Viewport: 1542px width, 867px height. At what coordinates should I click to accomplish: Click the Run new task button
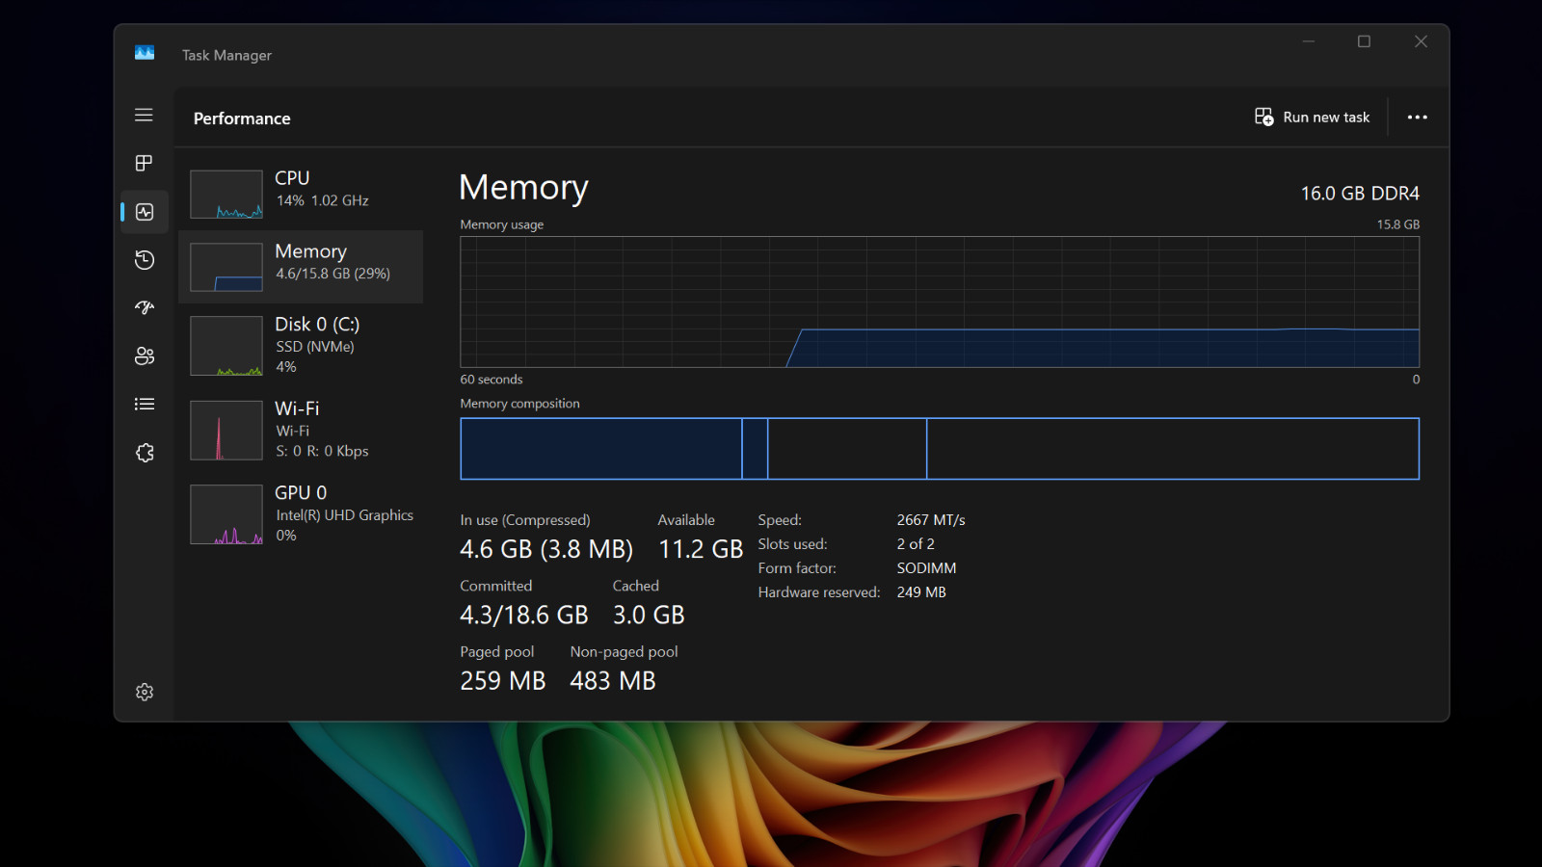tap(1312, 118)
